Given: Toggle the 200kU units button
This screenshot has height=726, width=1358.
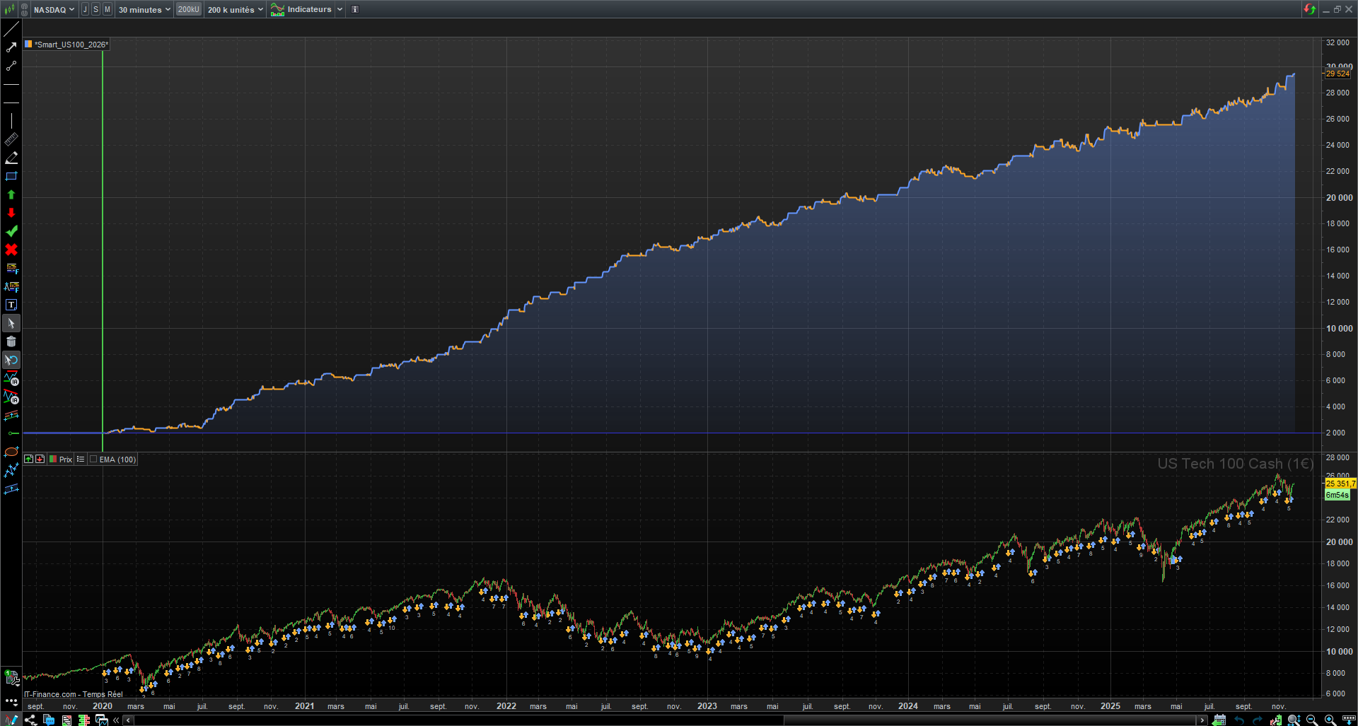Looking at the screenshot, I should (188, 9).
